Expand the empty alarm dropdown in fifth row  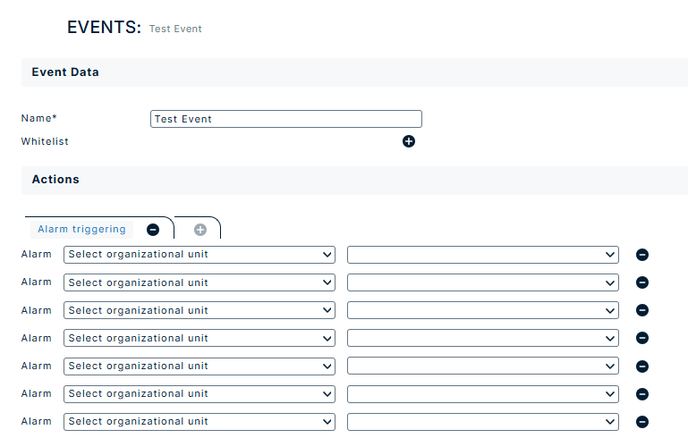pyautogui.click(x=482, y=366)
